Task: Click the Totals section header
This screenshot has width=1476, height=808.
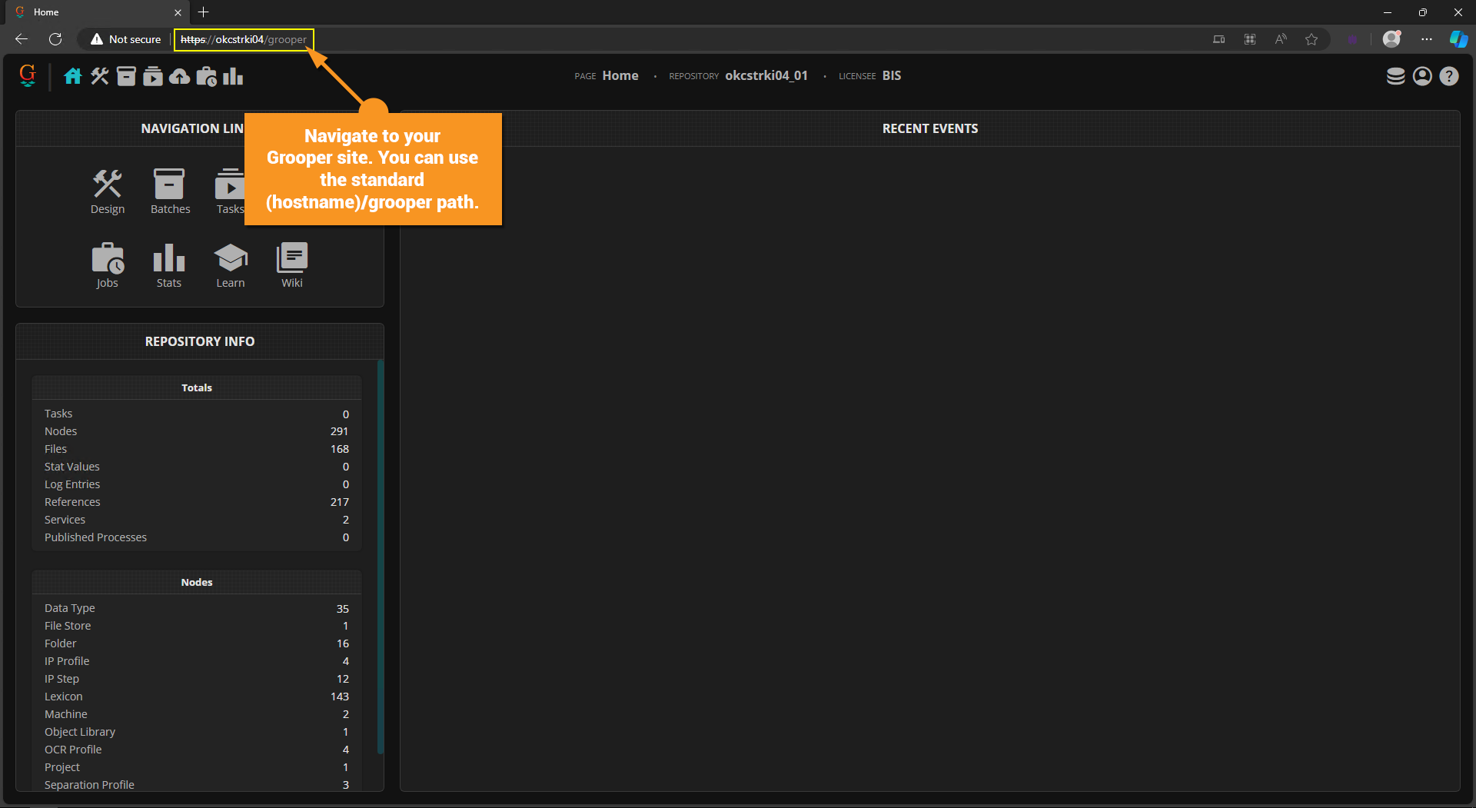Action: coord(197,387)
